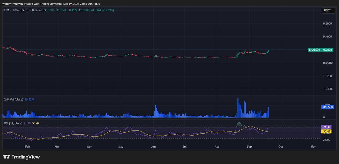Click the low price value L0.1674
339x164 pixels.
[73, 10]
